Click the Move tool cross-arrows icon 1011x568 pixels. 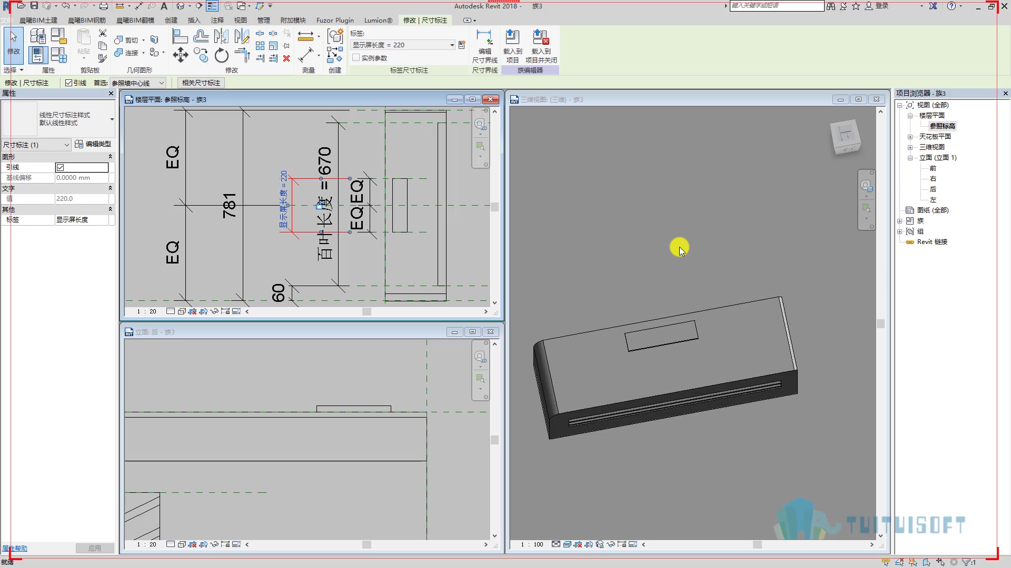[181, 55]
